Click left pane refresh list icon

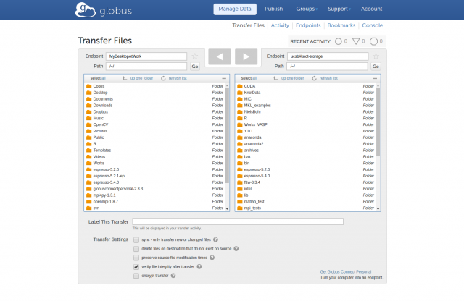pyautogui.click(x=163, y=78)
